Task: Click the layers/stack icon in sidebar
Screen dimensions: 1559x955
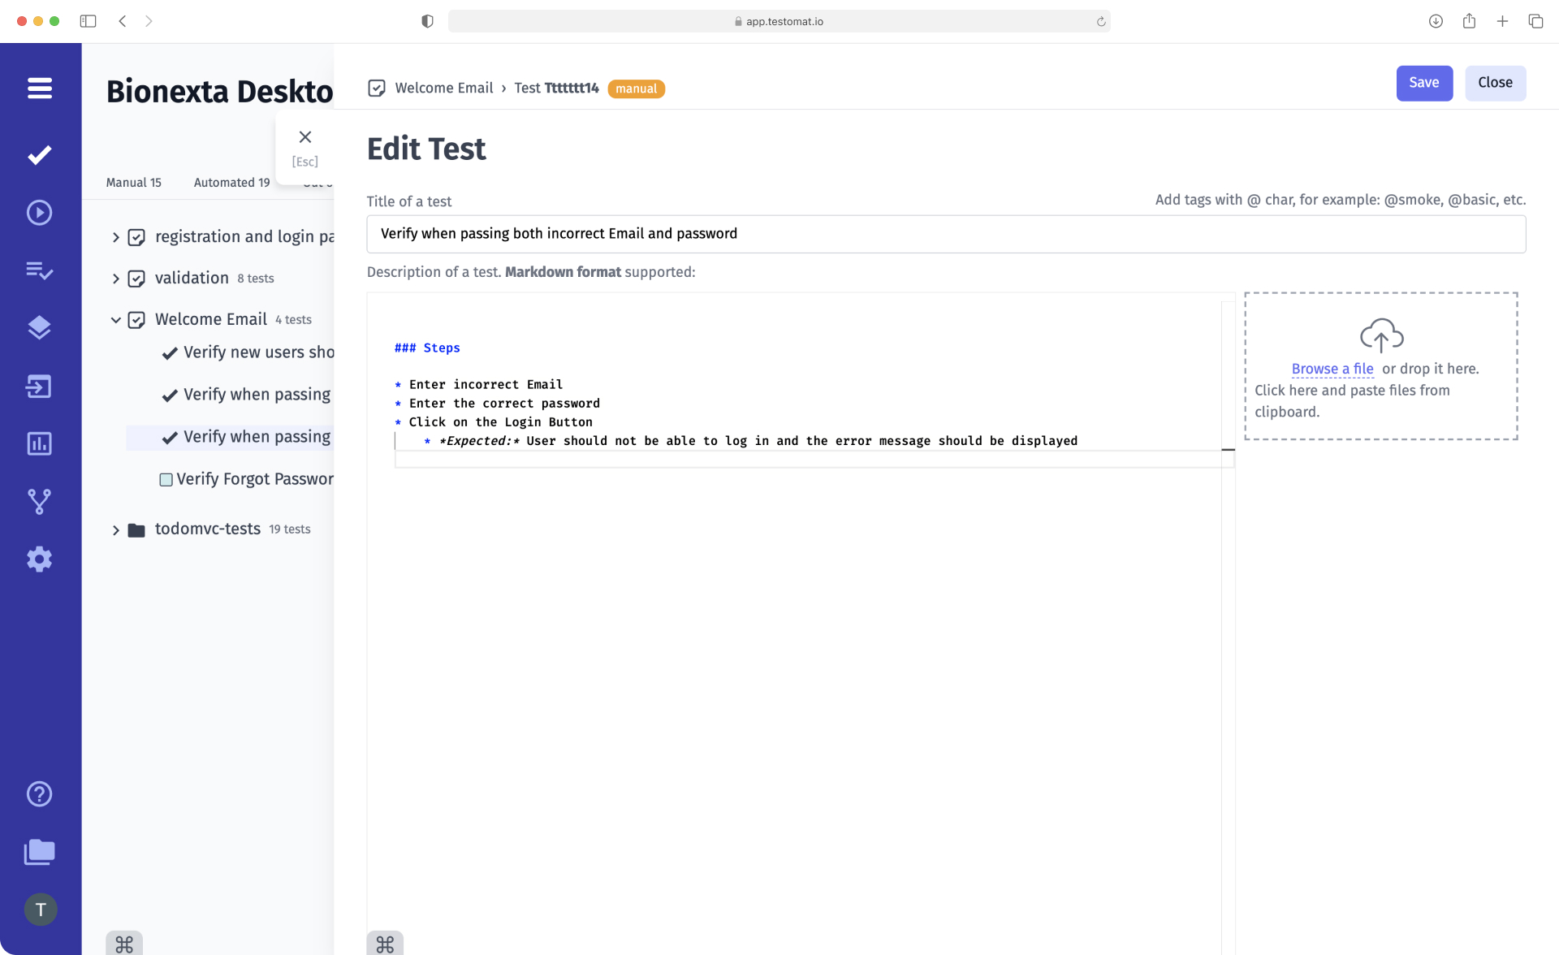Action: click(x=39, y=328)
